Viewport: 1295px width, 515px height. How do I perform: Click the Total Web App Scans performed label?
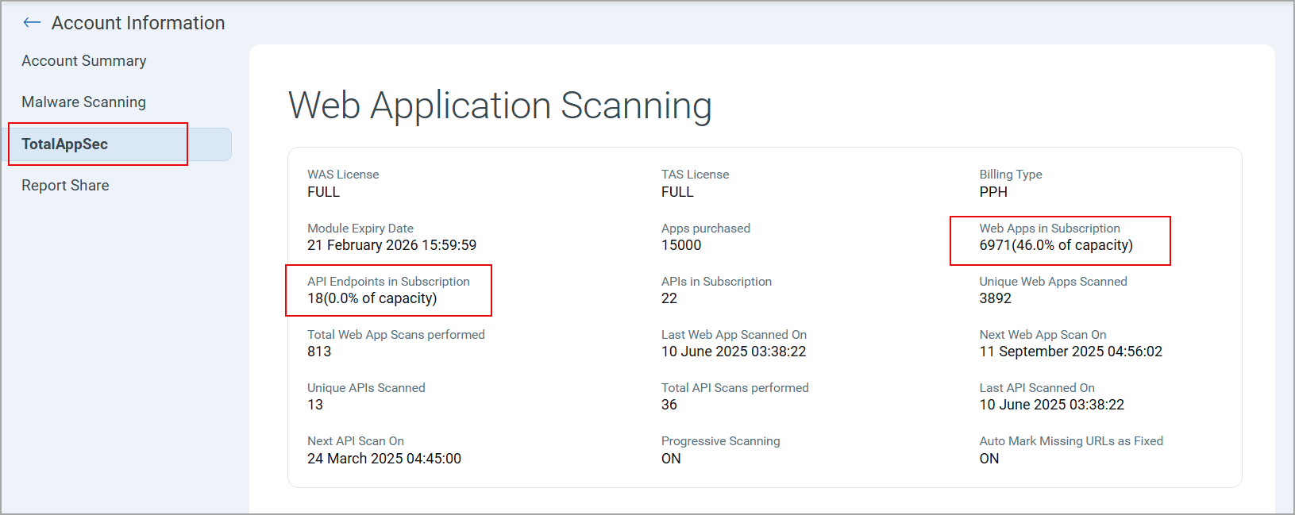[396, 335]
